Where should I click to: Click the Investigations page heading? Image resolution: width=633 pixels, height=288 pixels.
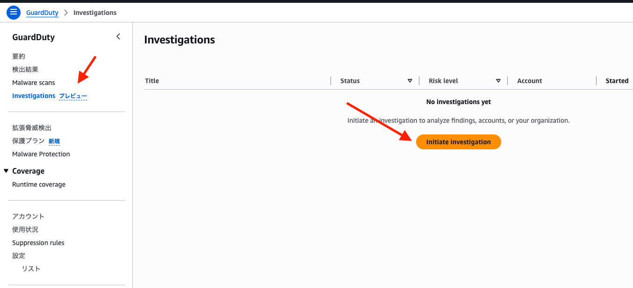click(x=180, y=40)
